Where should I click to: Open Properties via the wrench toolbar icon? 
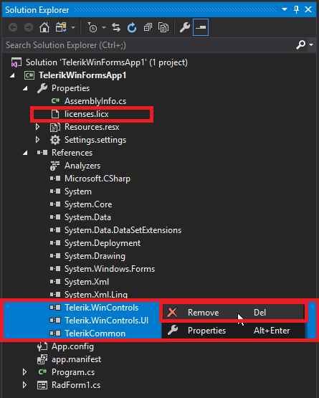click(185, 27)
